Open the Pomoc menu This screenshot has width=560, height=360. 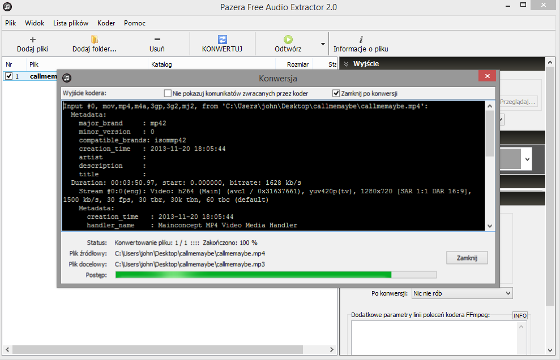(x=135, y=23)
